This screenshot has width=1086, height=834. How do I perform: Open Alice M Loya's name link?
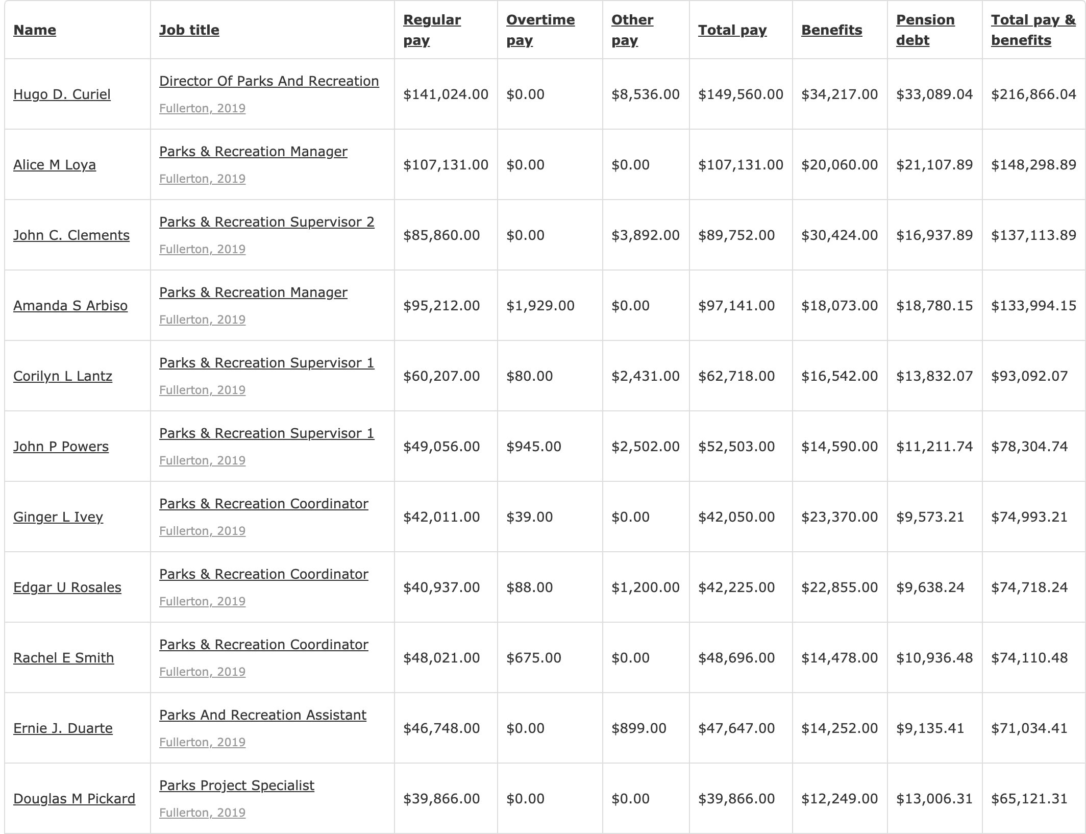[x=55, y=165]
